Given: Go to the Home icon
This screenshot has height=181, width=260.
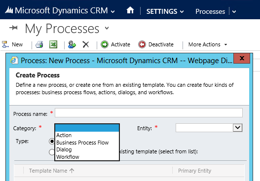Looking at the screenshot, I should point(130,10).
